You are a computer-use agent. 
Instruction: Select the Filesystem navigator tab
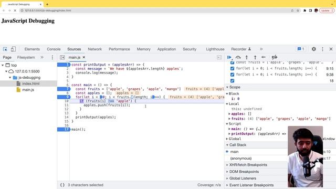26,57
